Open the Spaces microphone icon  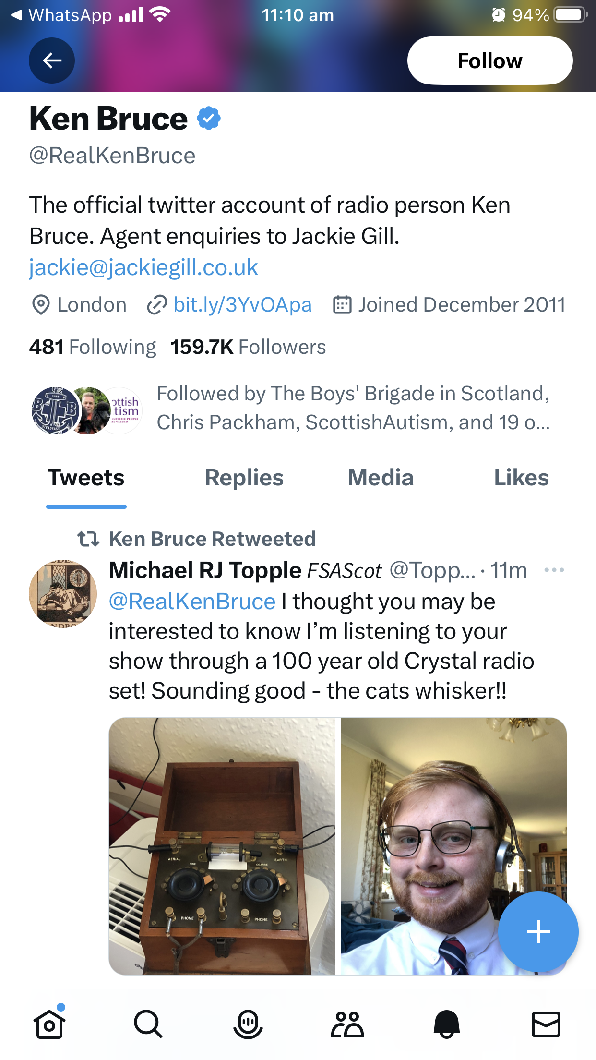coord(248,1024)
